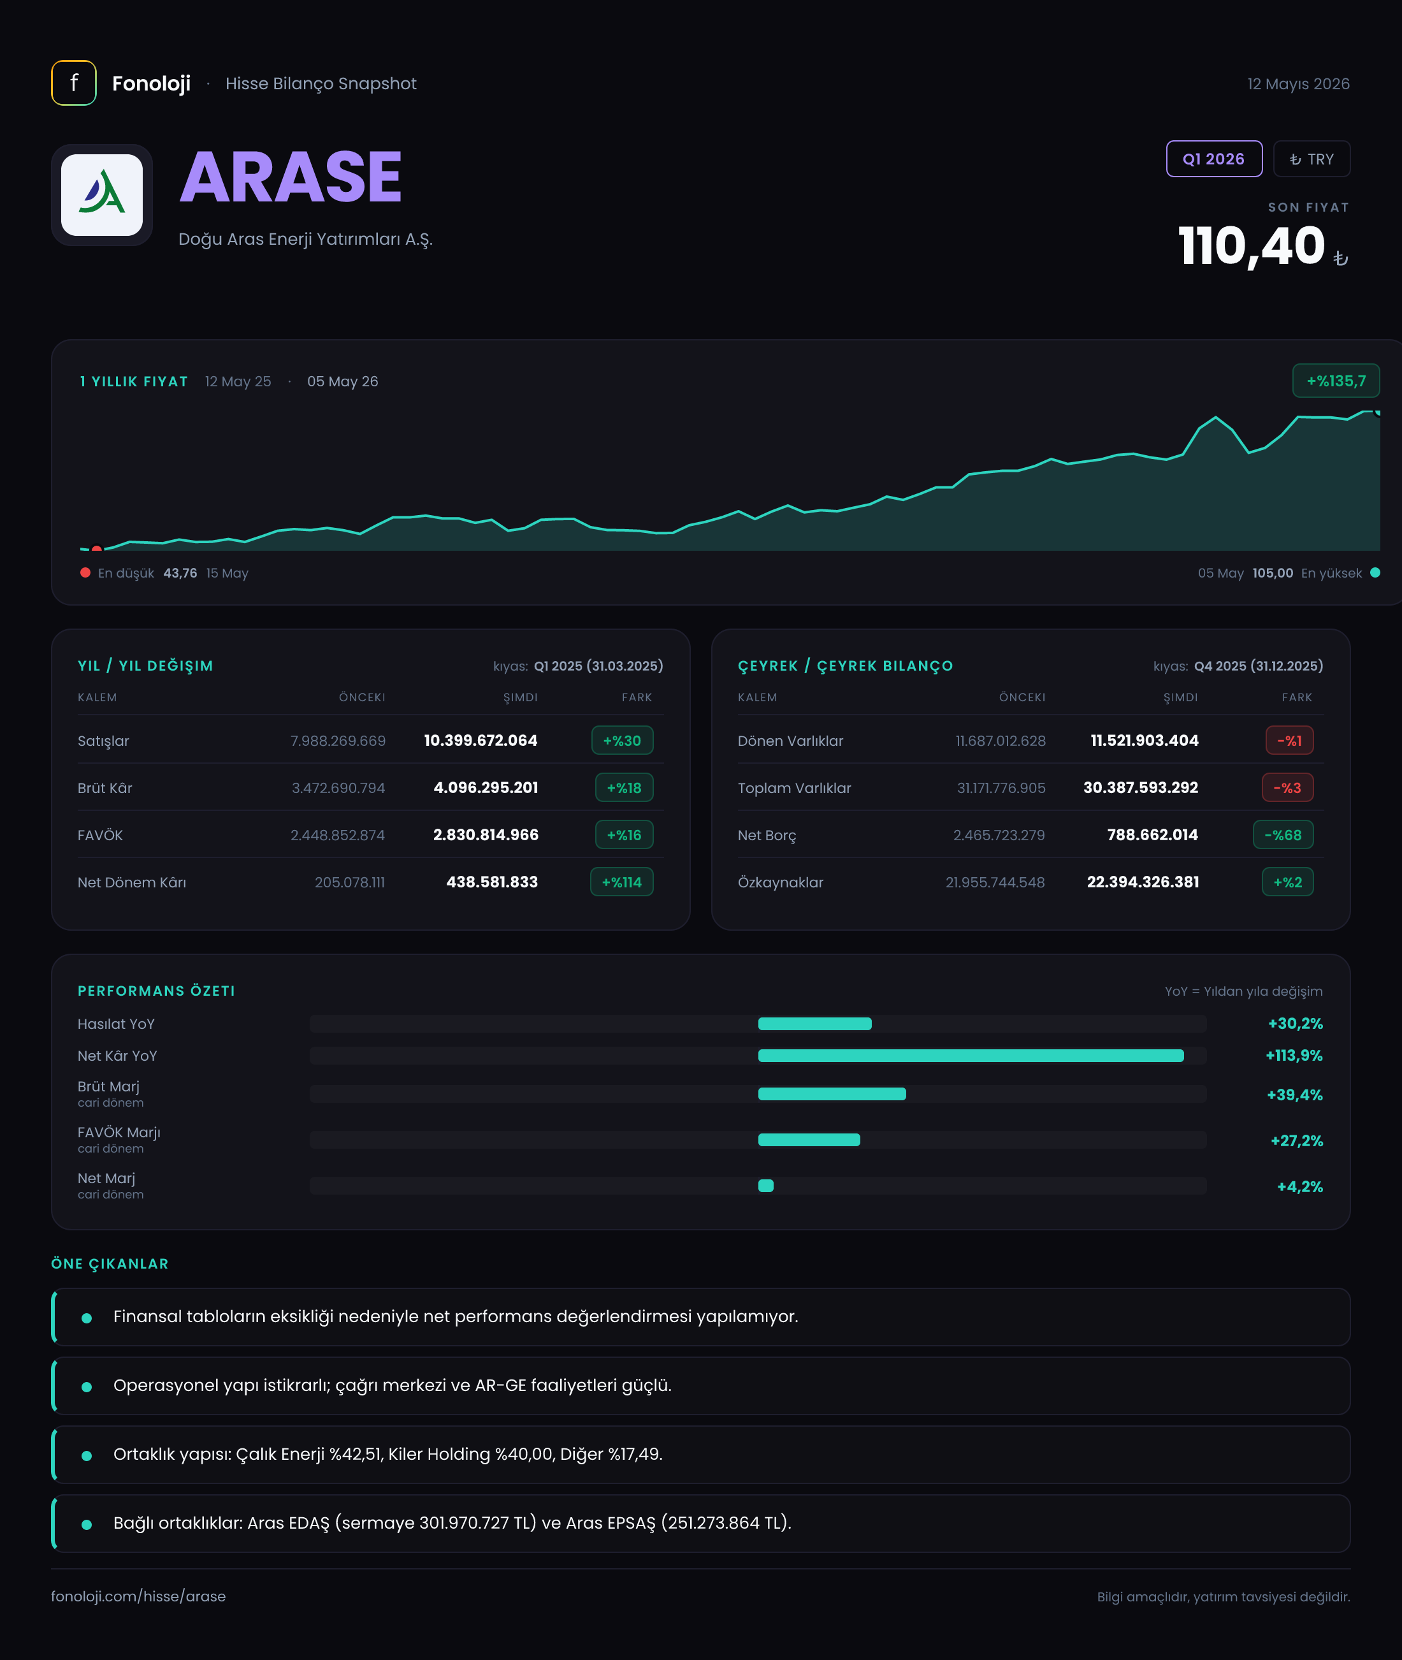
Task: Click the highest price value 105,00
Action: click(x=1273, y=573)
